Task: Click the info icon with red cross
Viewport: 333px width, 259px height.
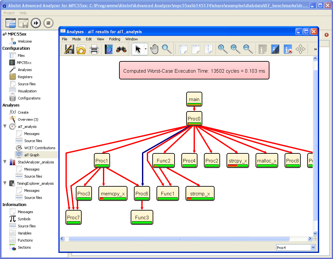Action: coord(288,49)
